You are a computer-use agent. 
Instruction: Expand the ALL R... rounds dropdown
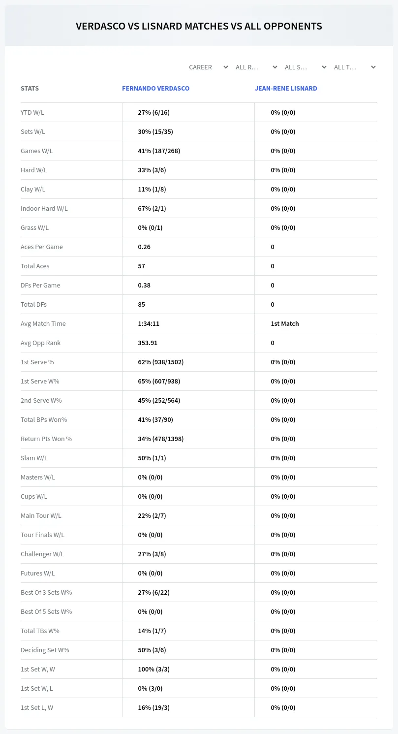pyautogui.click(x=256, y=67)
